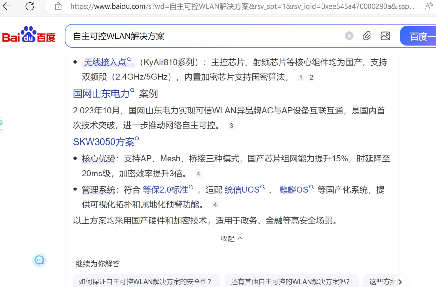Image resolution: width=436 pixels, height=287 pixels.
Task: Click the Baidu logo
Action: 29,34
